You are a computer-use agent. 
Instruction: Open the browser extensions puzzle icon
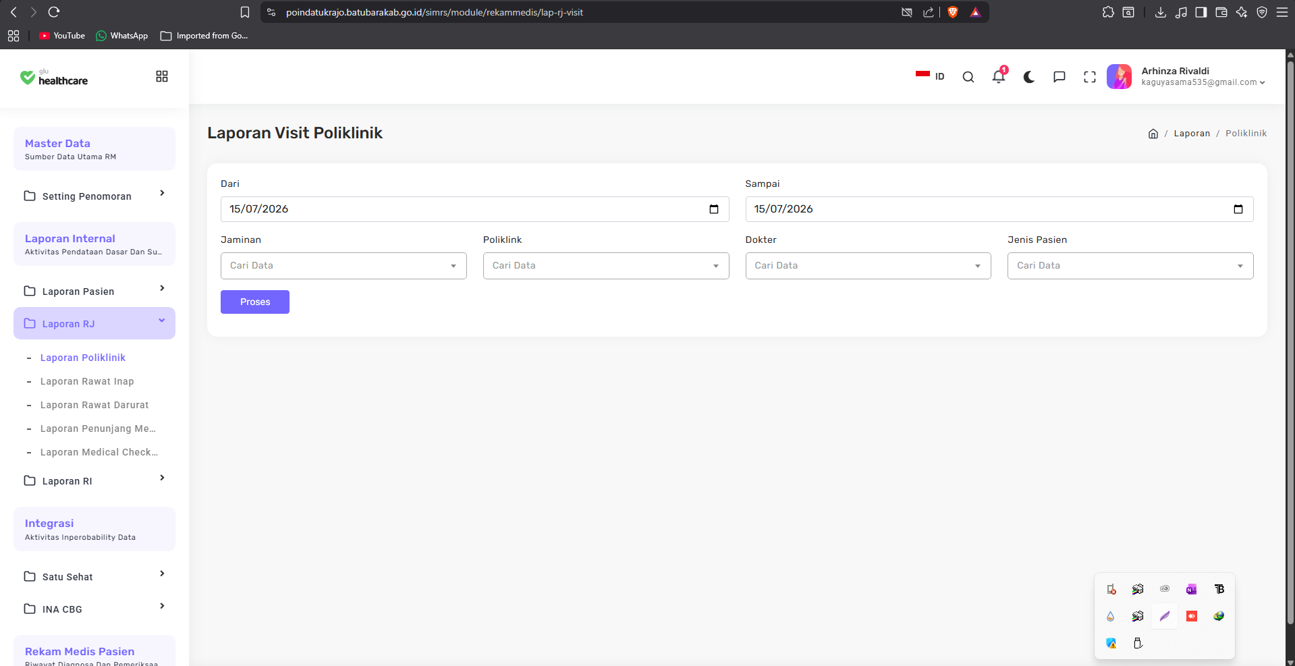click(x=1108, y=12)
